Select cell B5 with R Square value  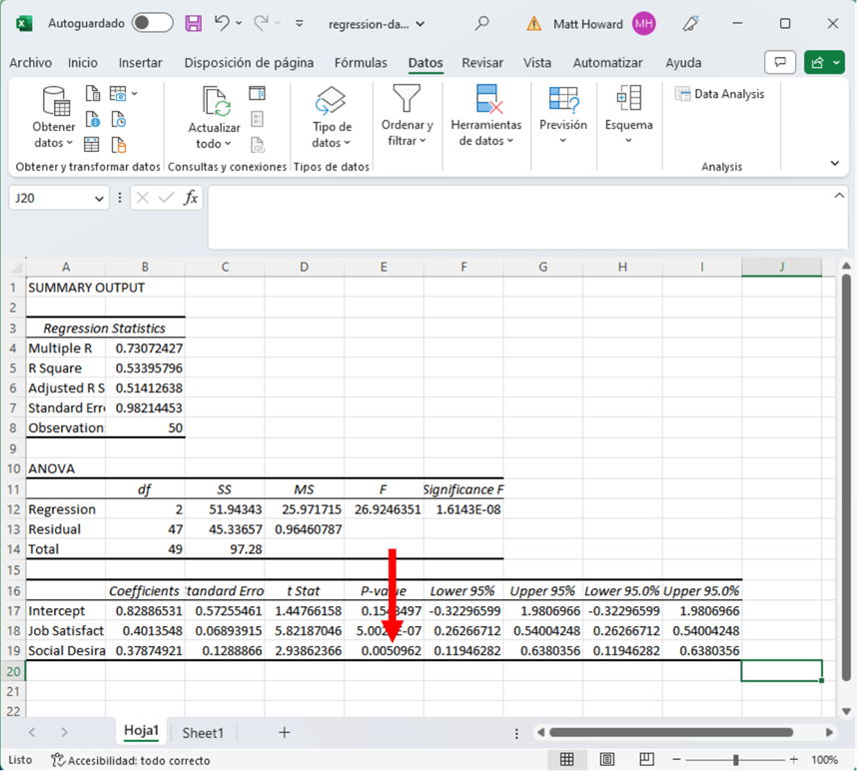click(145, 368)
